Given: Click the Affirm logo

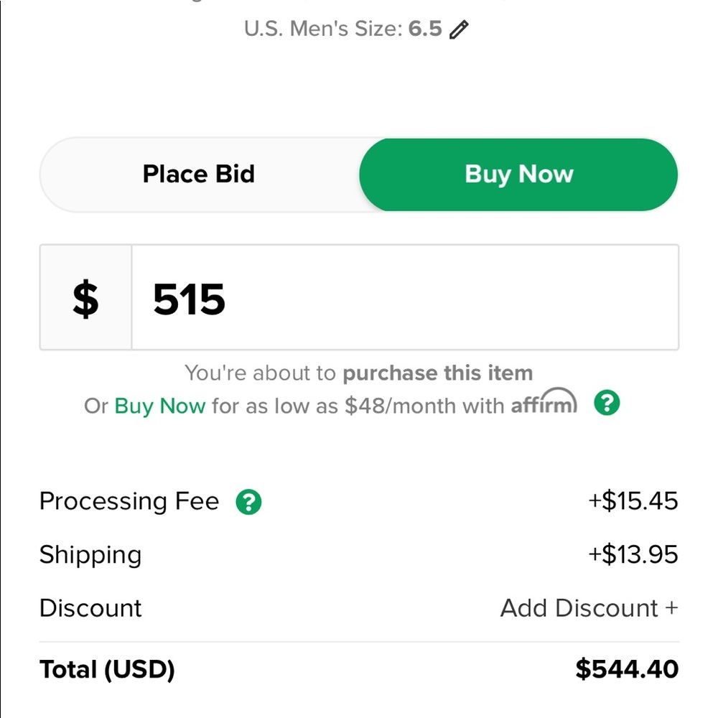Looking at the screenshot, I should (x=544, y=404).
